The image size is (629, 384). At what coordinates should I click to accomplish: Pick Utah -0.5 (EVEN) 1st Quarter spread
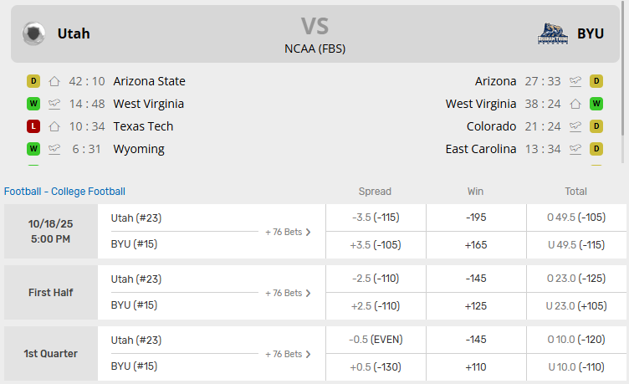coord(374,340)
